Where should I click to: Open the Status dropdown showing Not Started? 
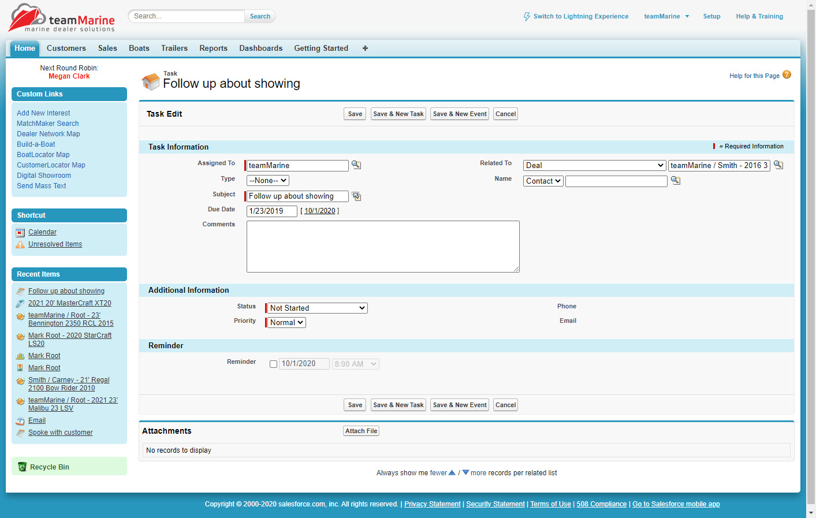(x=317, y=308)
